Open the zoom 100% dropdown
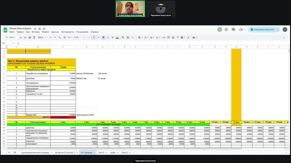Screen dimensions: 291x163 (x=42, y=38)
